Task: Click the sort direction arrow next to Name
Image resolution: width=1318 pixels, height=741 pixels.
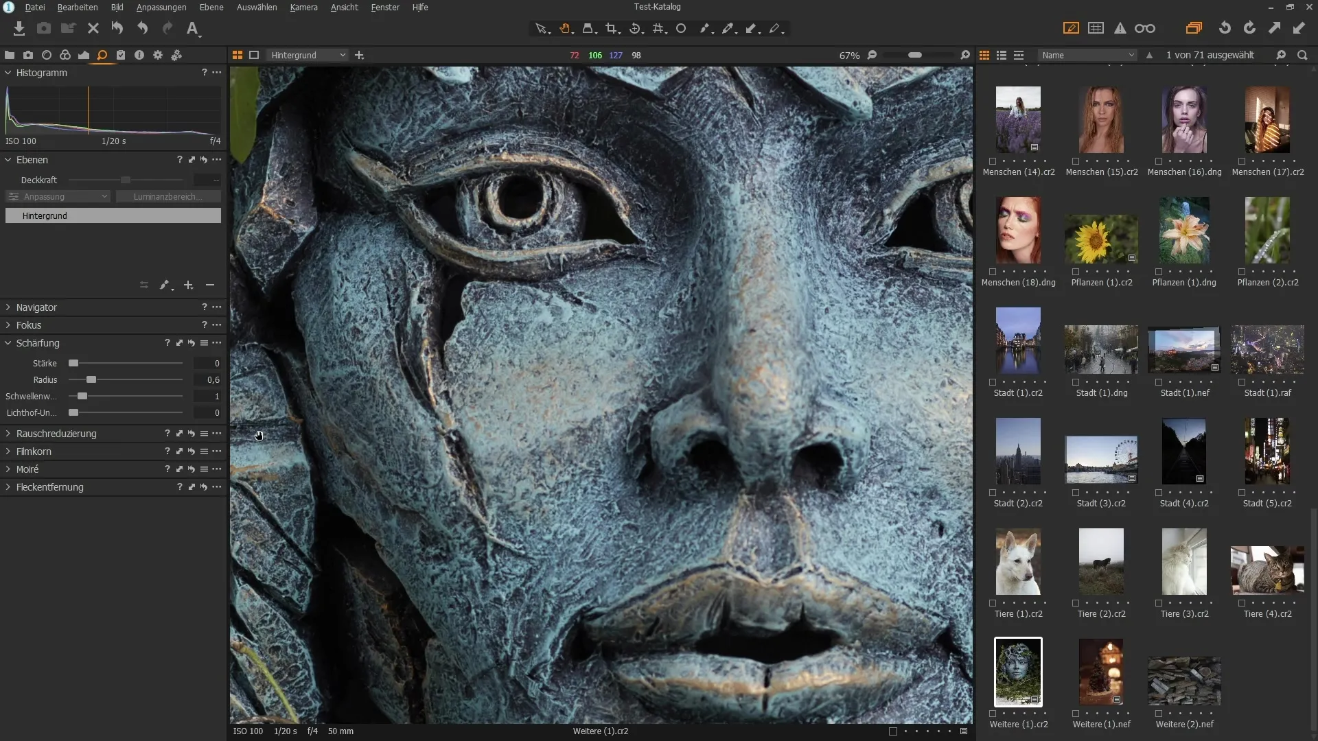Action: click(1150, 55)
